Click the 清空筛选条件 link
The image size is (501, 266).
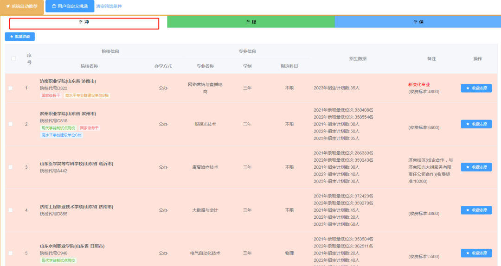(109, 6)
